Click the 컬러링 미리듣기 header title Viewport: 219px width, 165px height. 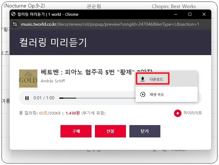click(x=53, y=42)
